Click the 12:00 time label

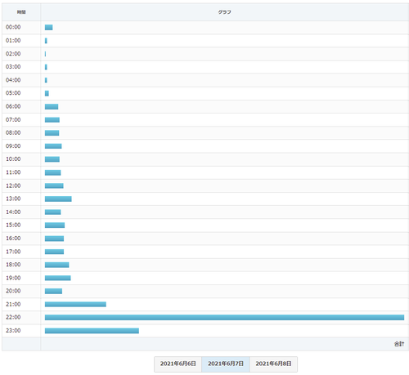[13, 185]
